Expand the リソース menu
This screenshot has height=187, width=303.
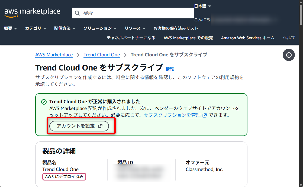(x=135, y=28)
